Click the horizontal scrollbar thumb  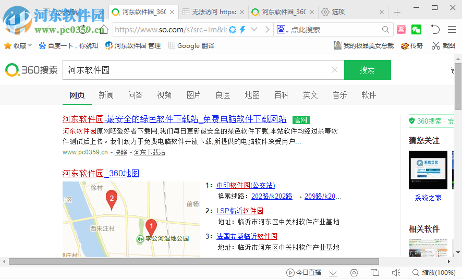[193, 261]
